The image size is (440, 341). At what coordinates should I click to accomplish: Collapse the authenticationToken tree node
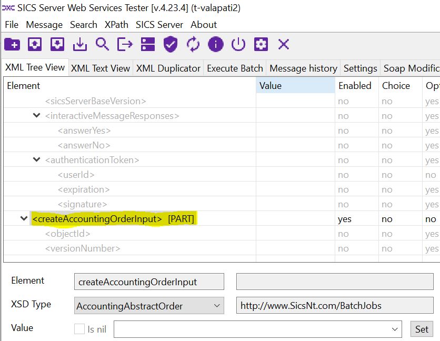36,159
